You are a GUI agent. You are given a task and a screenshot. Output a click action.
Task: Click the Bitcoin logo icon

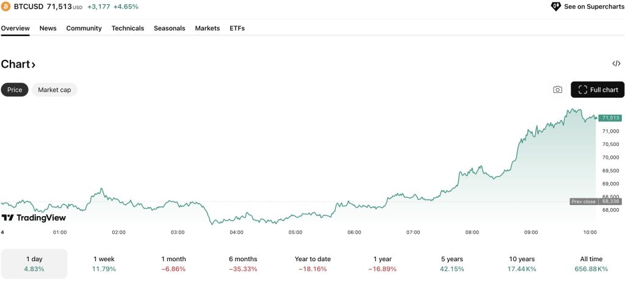[x=5, y=7]
